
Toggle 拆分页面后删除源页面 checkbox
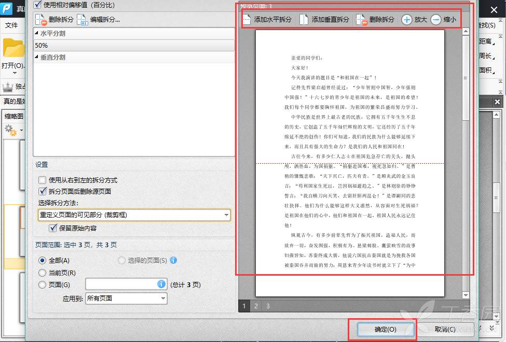(x=42, y=191)
